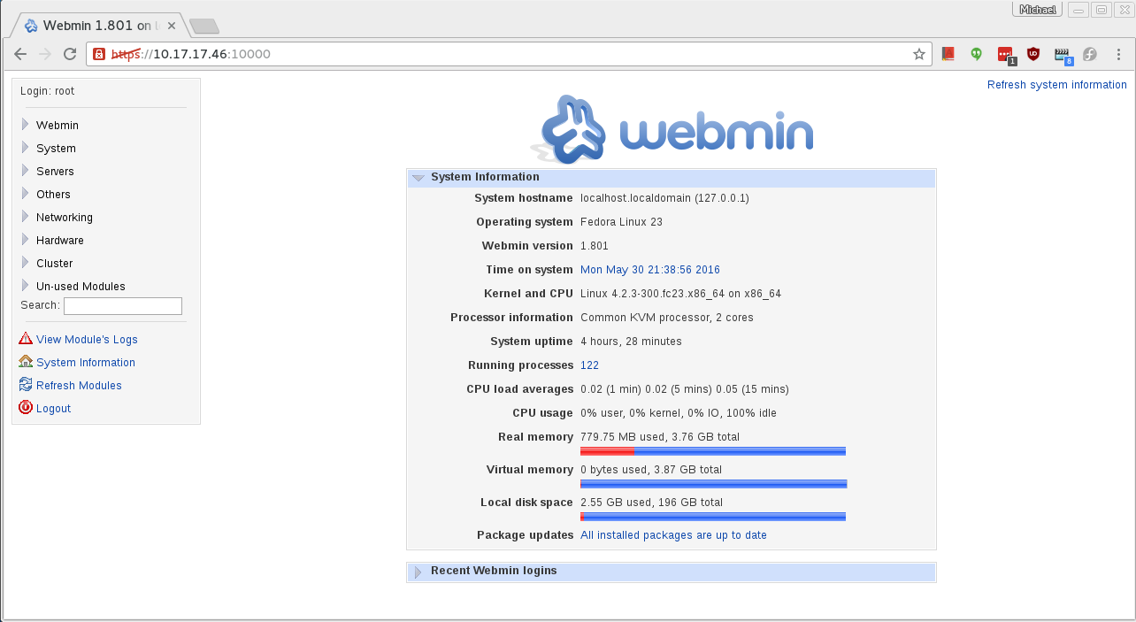Open the red book extension icon
The width and height of the screenshot is (1136, 622).
pyautogui.click(x=948, y=54)
